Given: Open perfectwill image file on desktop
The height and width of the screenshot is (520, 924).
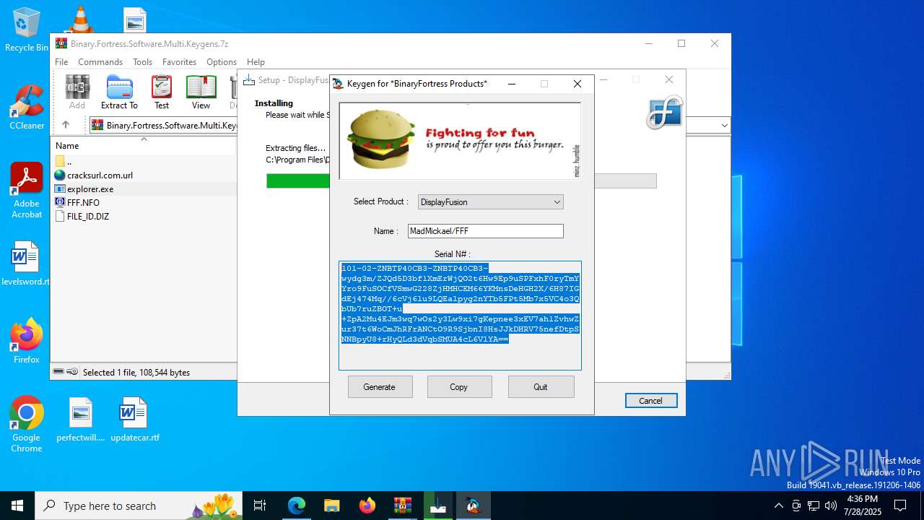Looking at the screenshot, I should [x=81, y=420].
